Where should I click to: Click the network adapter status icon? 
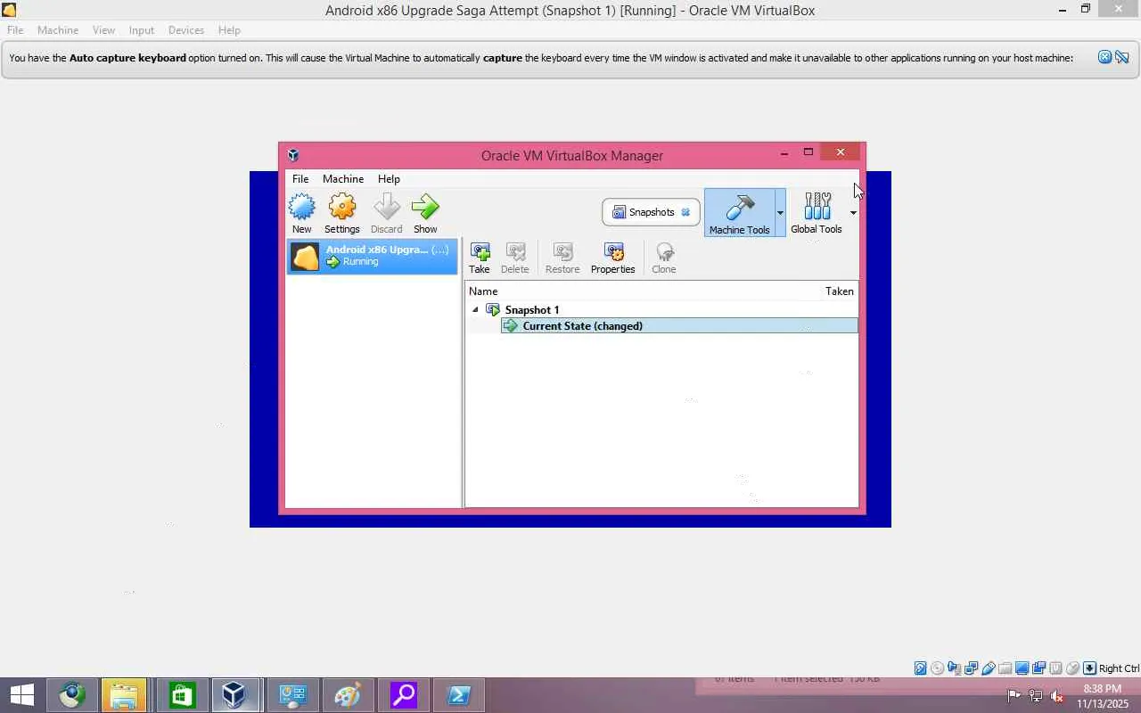click(972, 668)
